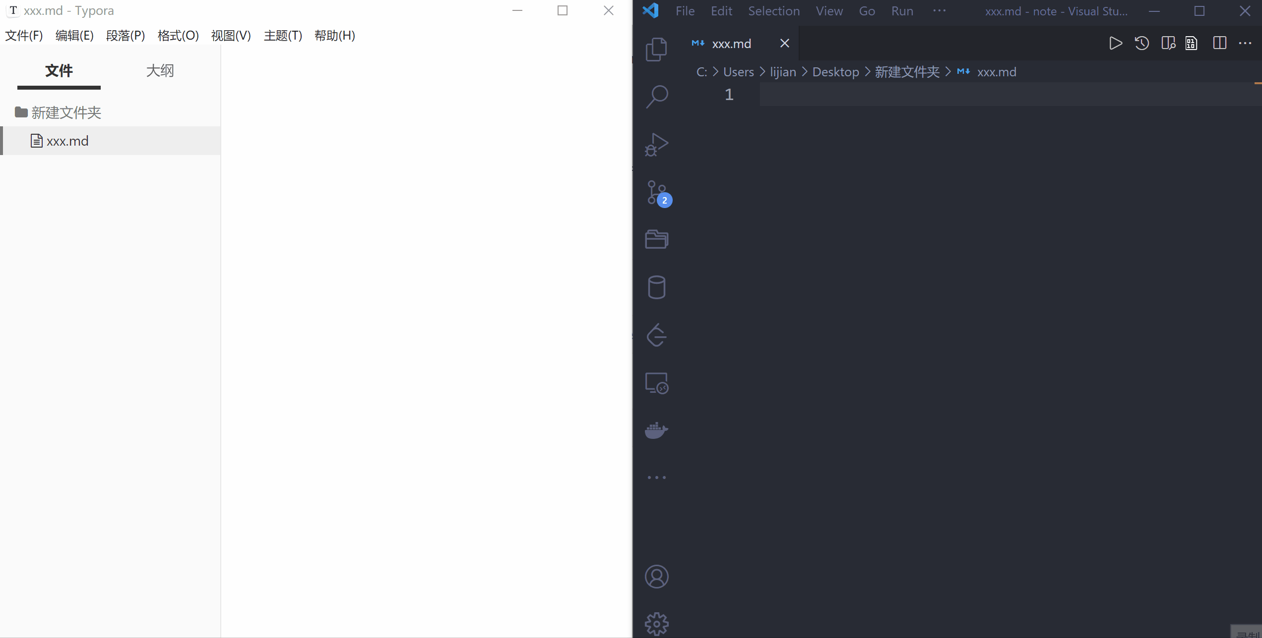Screen dimensions: 1262x638
Task: Run the current file in VS Code
Action: tap(1116, 43)
